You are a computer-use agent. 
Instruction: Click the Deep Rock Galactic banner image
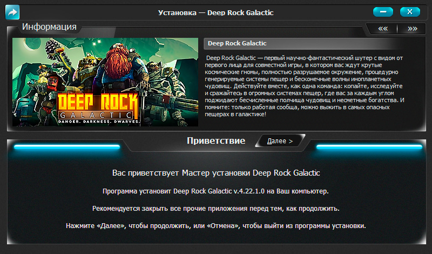pos(105,82)
